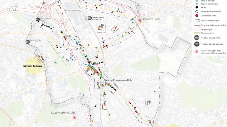Click the ZAC des Acacias label
This screenshot has width=227, height=127.
[32, 66]
